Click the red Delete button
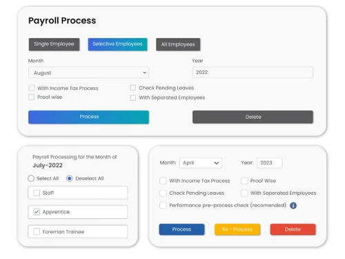345x259 pixels. point(293,229)
